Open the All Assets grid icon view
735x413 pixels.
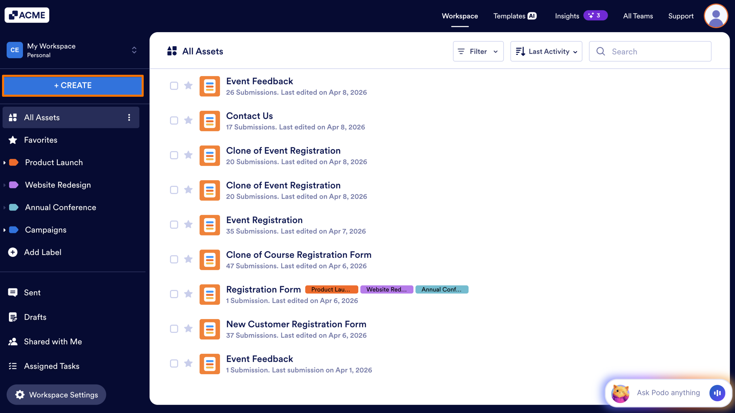click(13, 117)
